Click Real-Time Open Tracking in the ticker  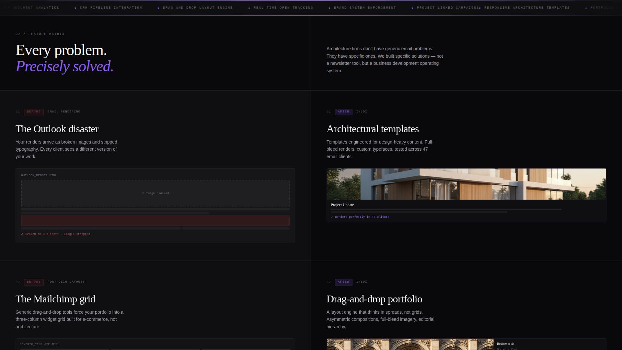(283, 8)
